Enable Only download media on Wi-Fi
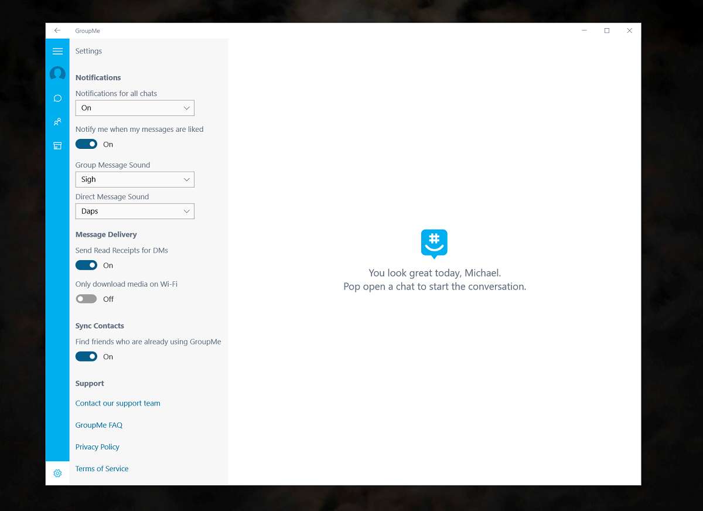 point(86,299)
